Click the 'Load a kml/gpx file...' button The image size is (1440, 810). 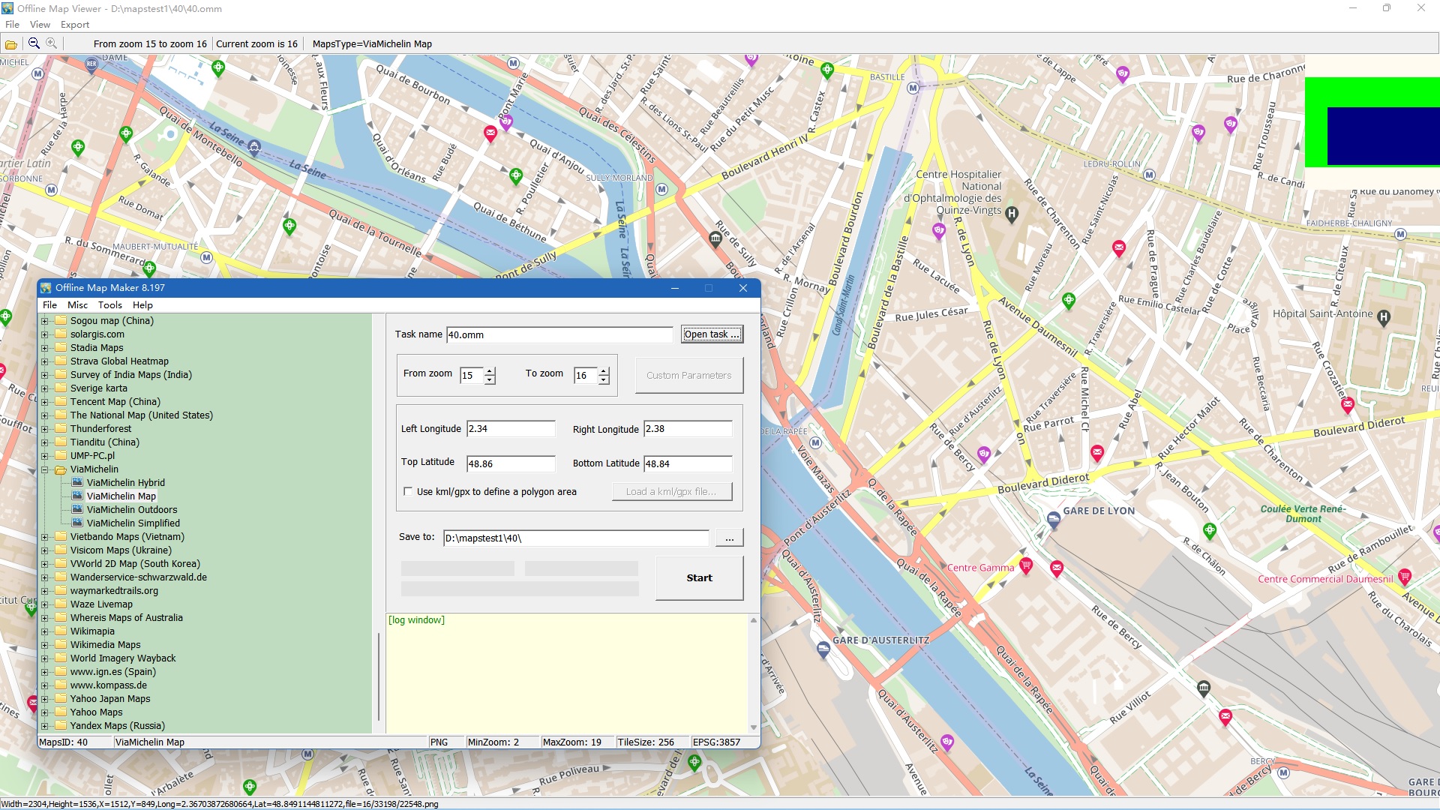670,492
